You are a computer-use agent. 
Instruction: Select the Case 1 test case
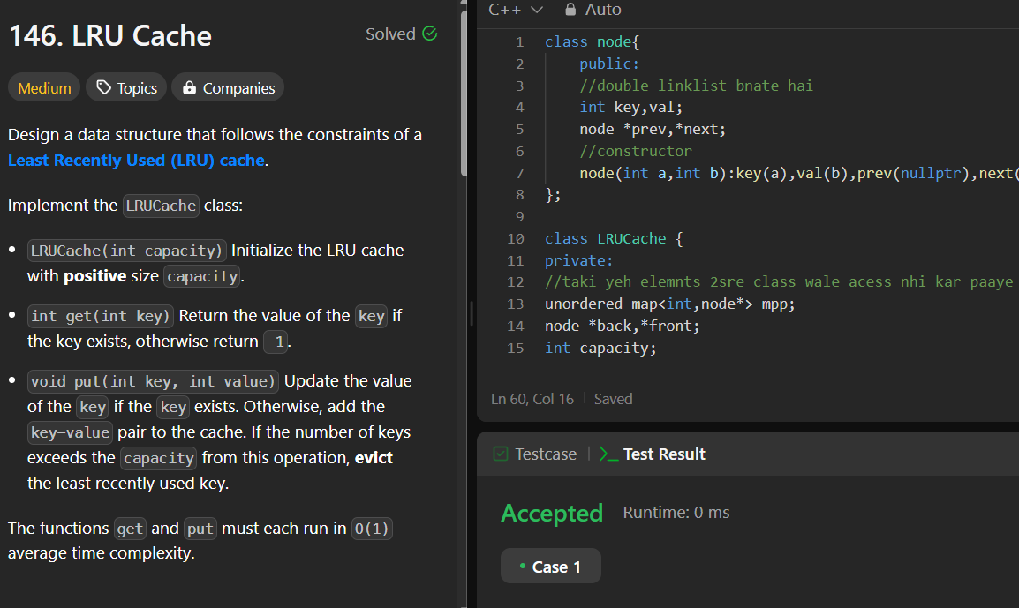[550, 566]
